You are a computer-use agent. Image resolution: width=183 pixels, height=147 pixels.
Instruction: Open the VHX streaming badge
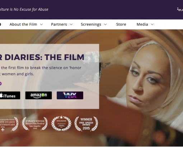coord(70,95)
